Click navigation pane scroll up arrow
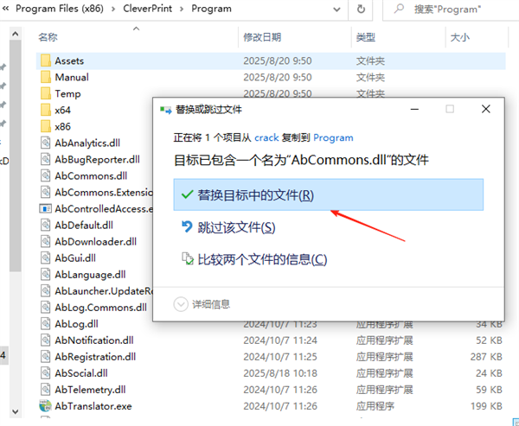Image resolution: width=519 pixels, height=426 pixels. point(16,34)
